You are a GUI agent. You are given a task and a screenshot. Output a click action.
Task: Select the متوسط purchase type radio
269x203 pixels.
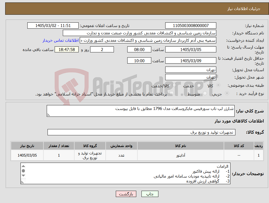[x=205, y=93]
